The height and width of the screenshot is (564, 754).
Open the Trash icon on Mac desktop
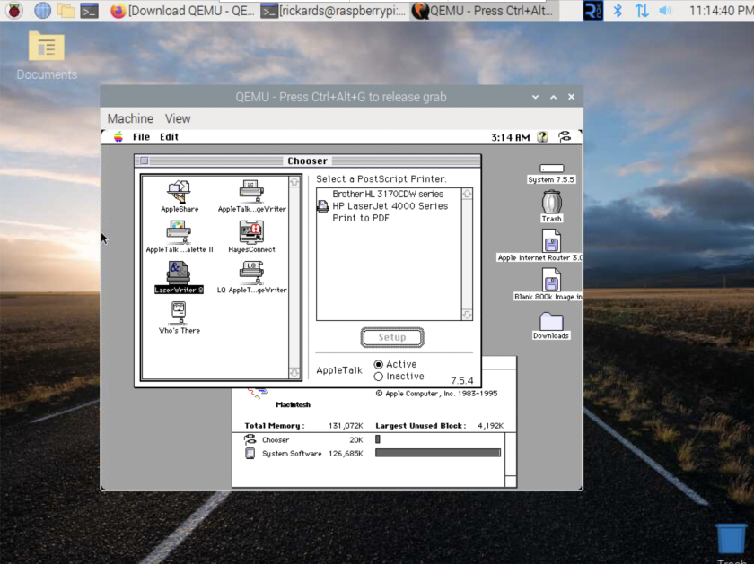(x=551, y=201)
